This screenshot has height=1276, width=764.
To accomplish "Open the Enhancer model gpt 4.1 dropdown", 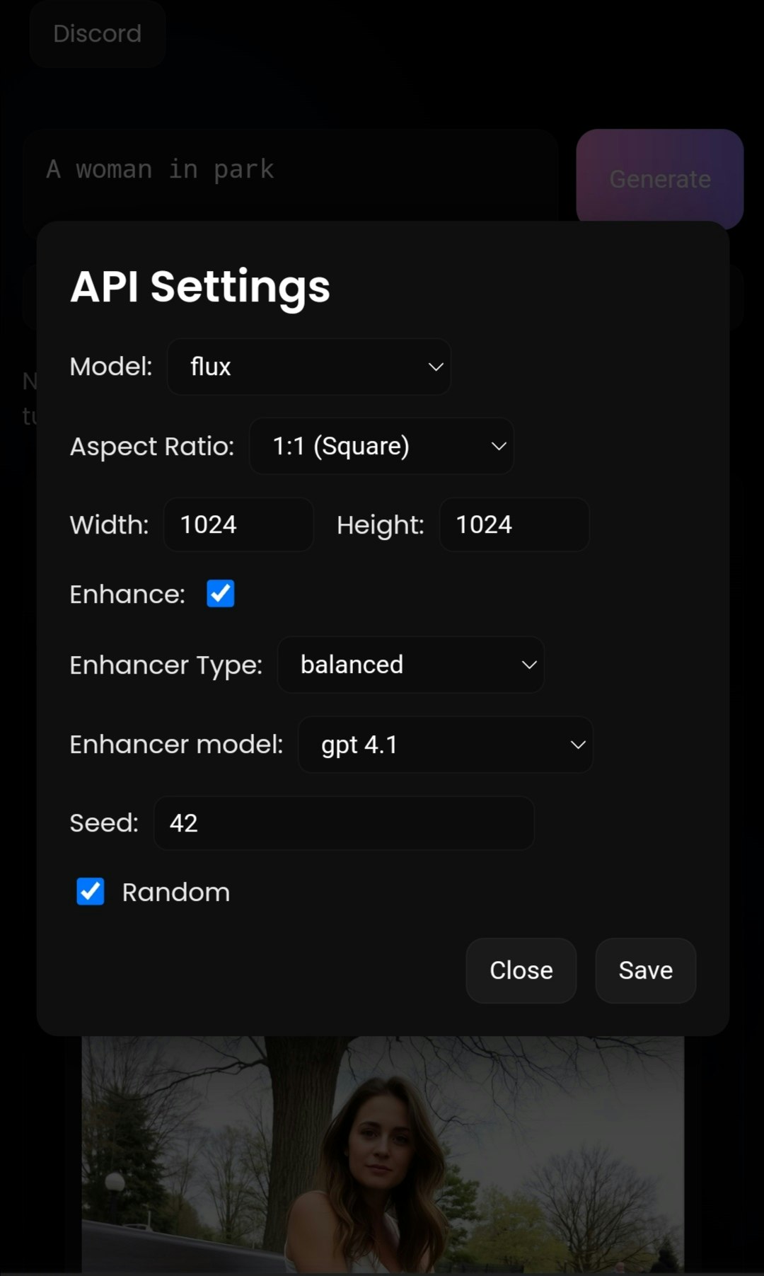I will 446,745.
